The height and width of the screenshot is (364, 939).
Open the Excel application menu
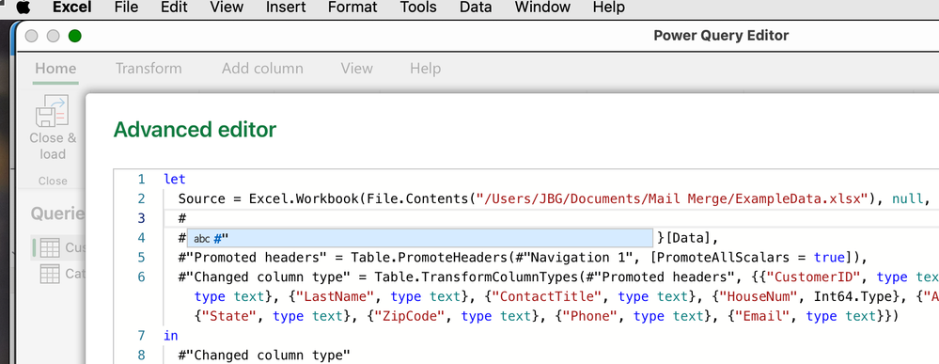pyautogui.click(x=71, y=8)
